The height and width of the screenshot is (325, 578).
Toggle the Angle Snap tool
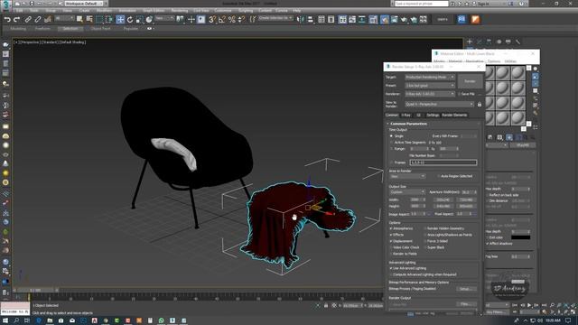222,19
